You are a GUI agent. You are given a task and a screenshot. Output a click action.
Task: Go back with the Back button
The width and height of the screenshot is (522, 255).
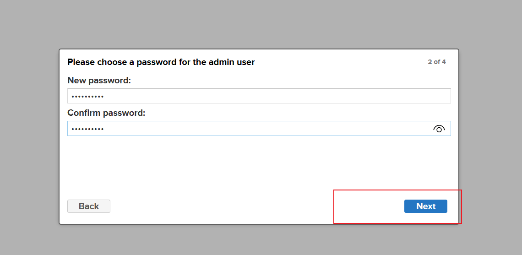tap(89, 206)
